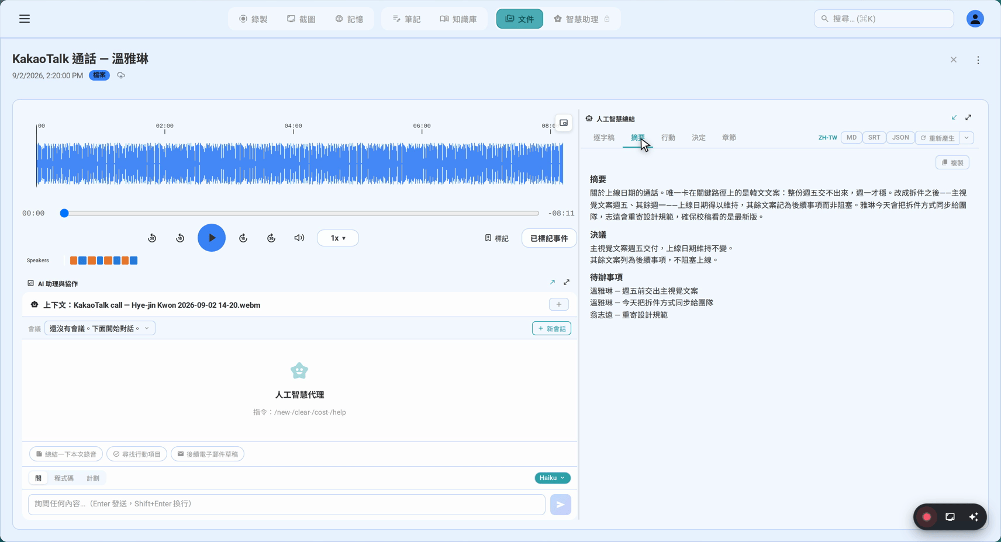Add context with the plus button
Image resolution: width=1001 pixels, height=542 pixels.
[559, 304]
